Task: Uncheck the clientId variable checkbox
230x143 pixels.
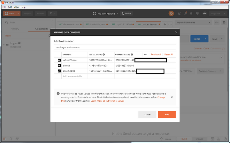Action: pyautogui.click(x=59, y=66)
